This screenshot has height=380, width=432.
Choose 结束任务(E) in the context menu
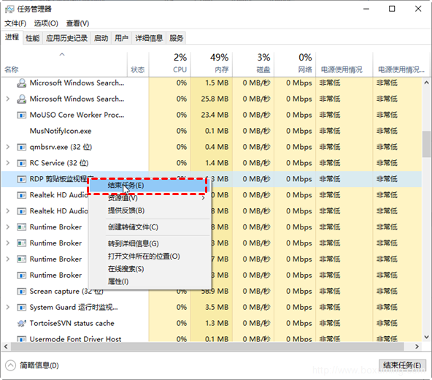149,186
